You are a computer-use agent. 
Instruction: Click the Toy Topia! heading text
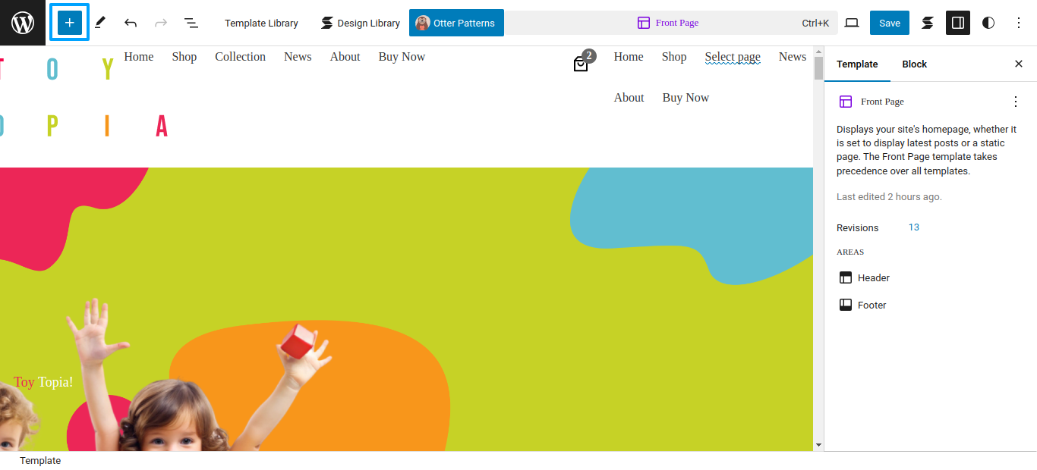[43, 382]
